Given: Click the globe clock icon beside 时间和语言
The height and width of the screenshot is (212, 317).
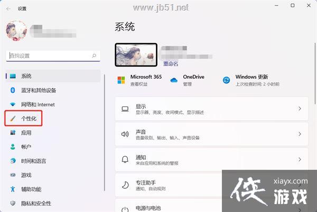Looking at the screenshot, I should click(13, 161).
